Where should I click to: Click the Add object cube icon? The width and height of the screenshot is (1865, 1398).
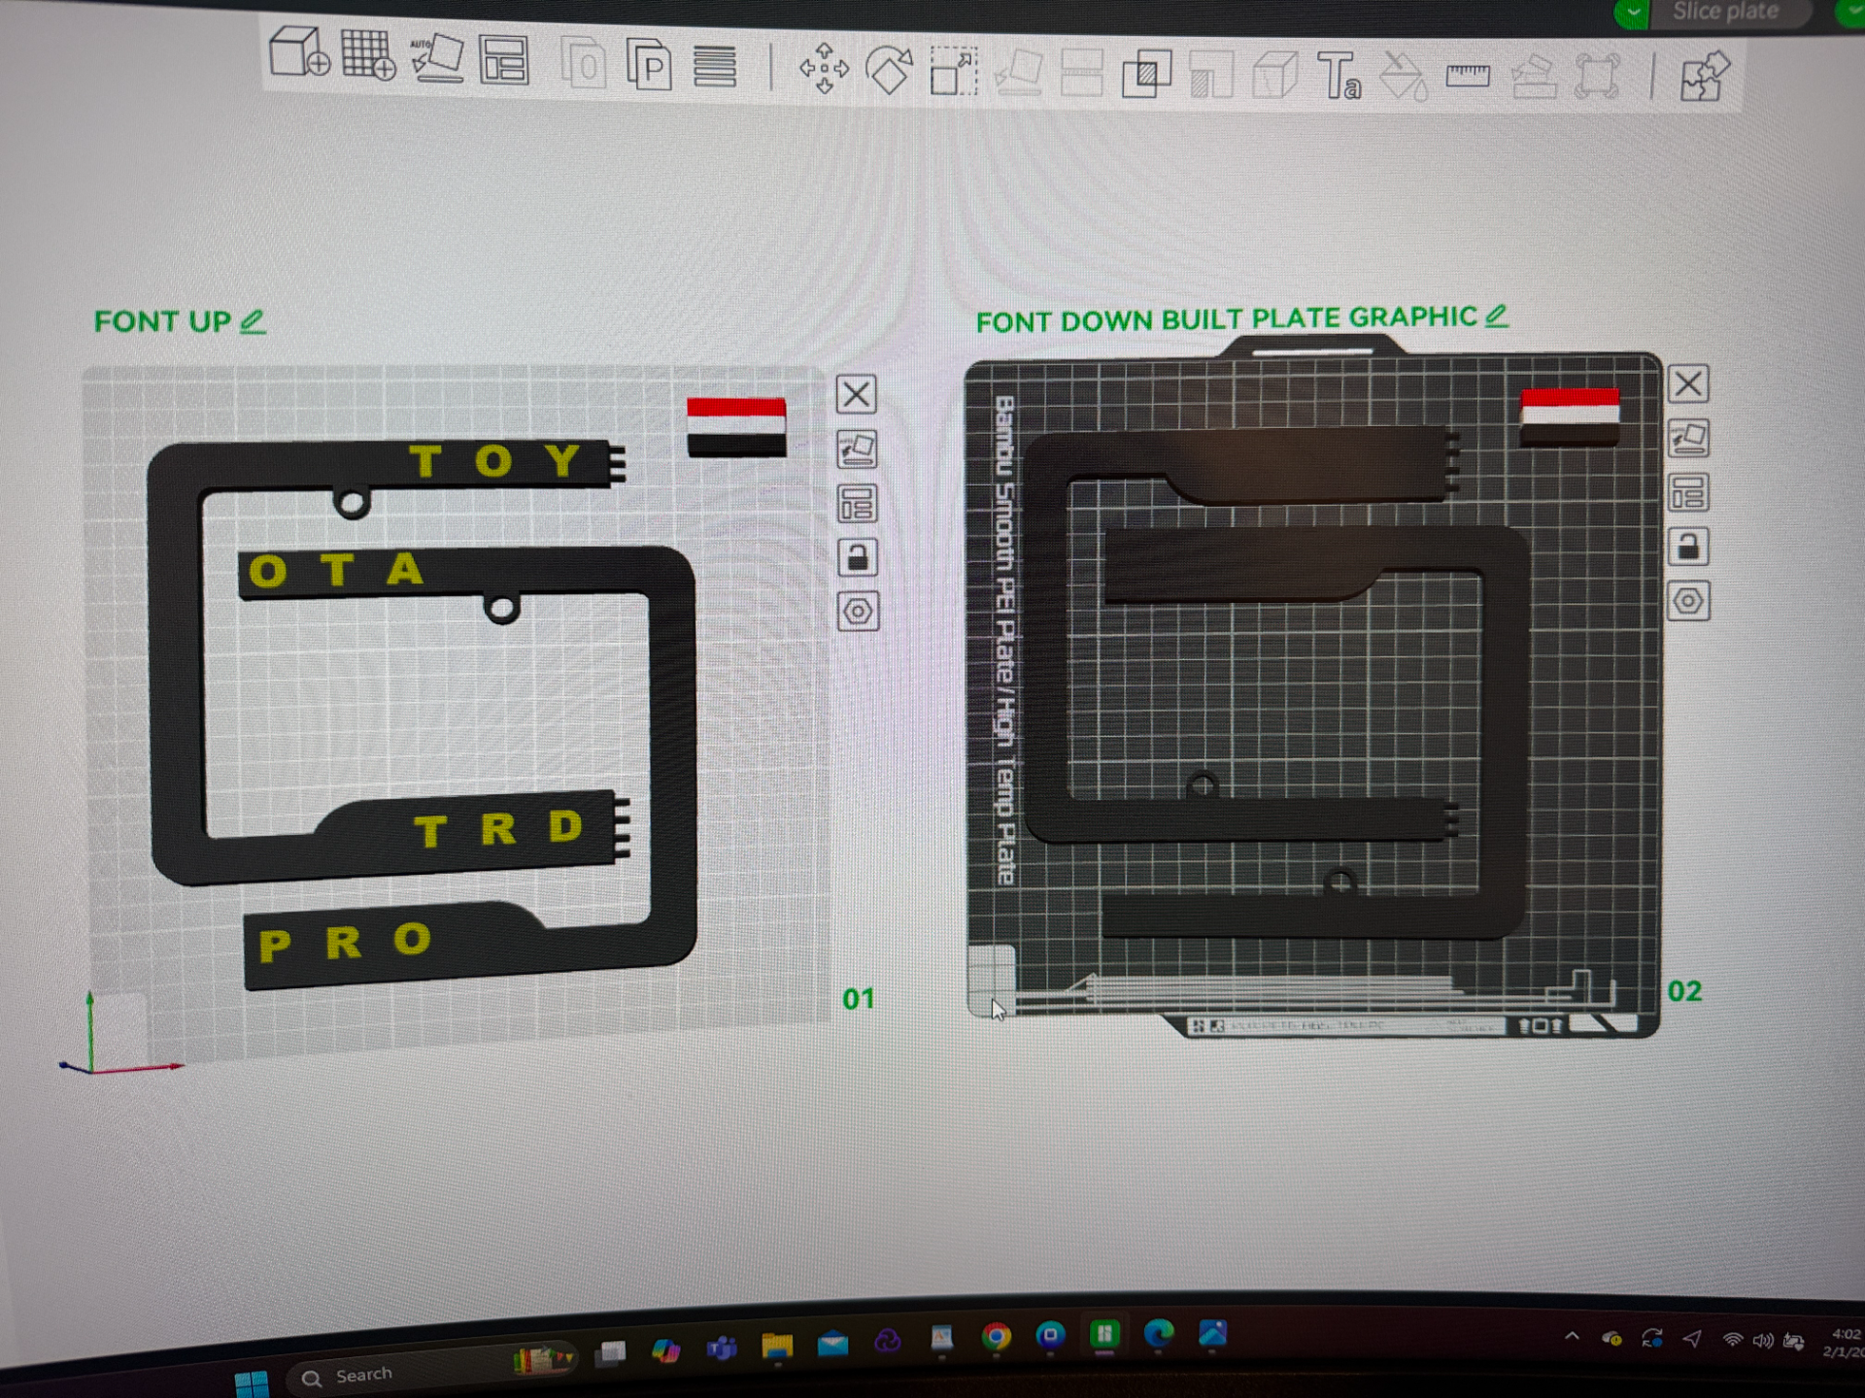tap(298, 52)
